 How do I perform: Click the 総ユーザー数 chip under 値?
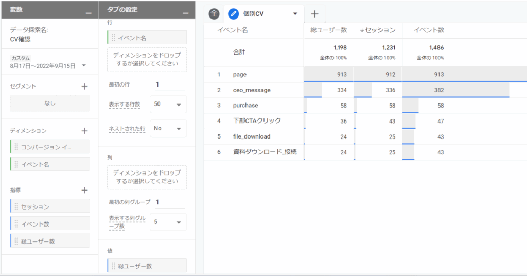147,266
